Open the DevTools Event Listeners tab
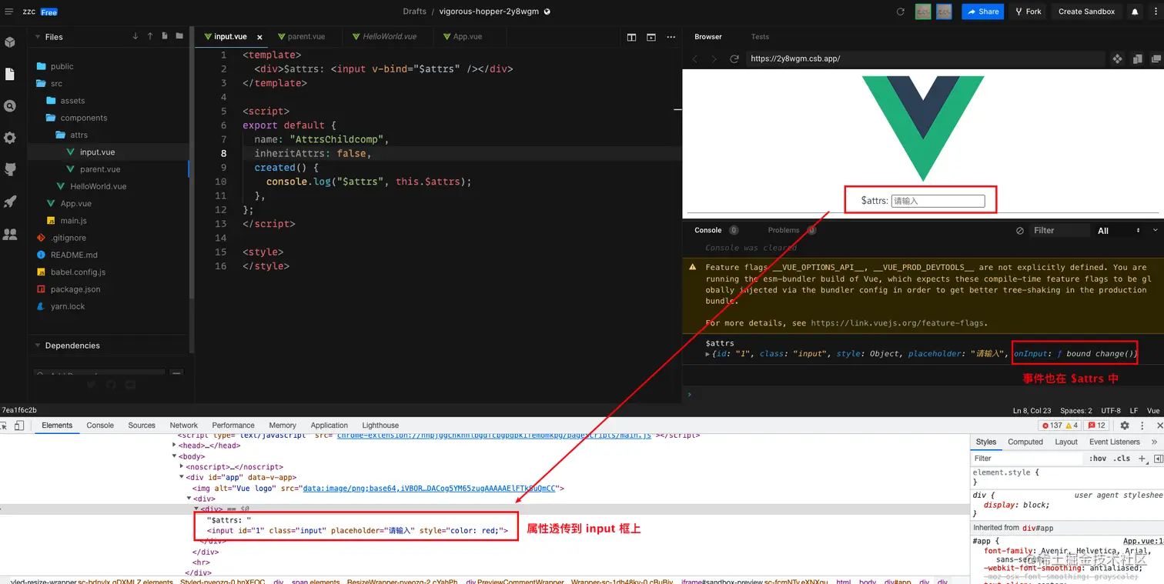This screenshot has height=584, width=1164. [x=1114, y=442]
